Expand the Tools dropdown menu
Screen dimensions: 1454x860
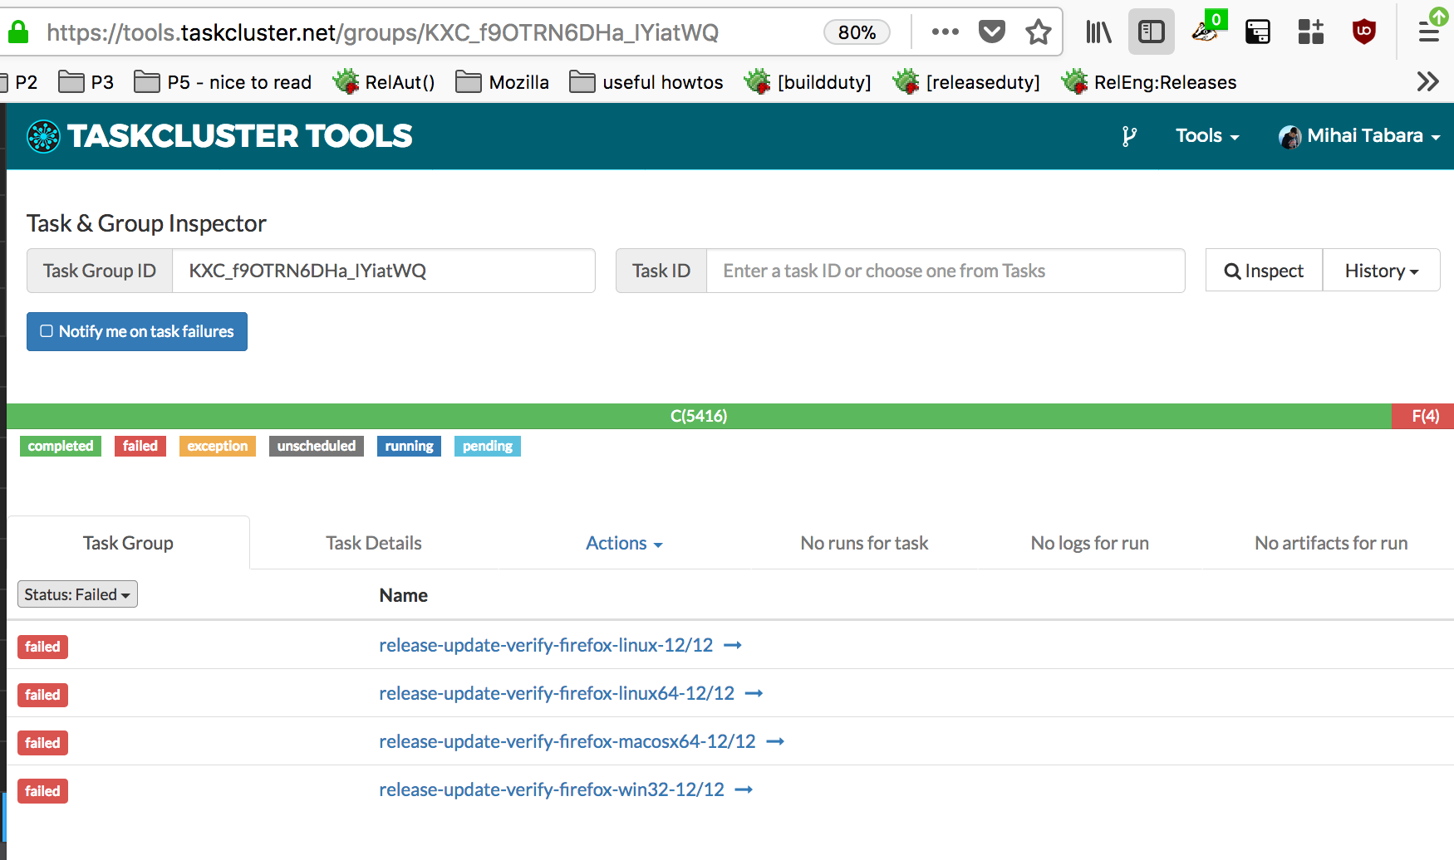click(x=1207, y=136)
